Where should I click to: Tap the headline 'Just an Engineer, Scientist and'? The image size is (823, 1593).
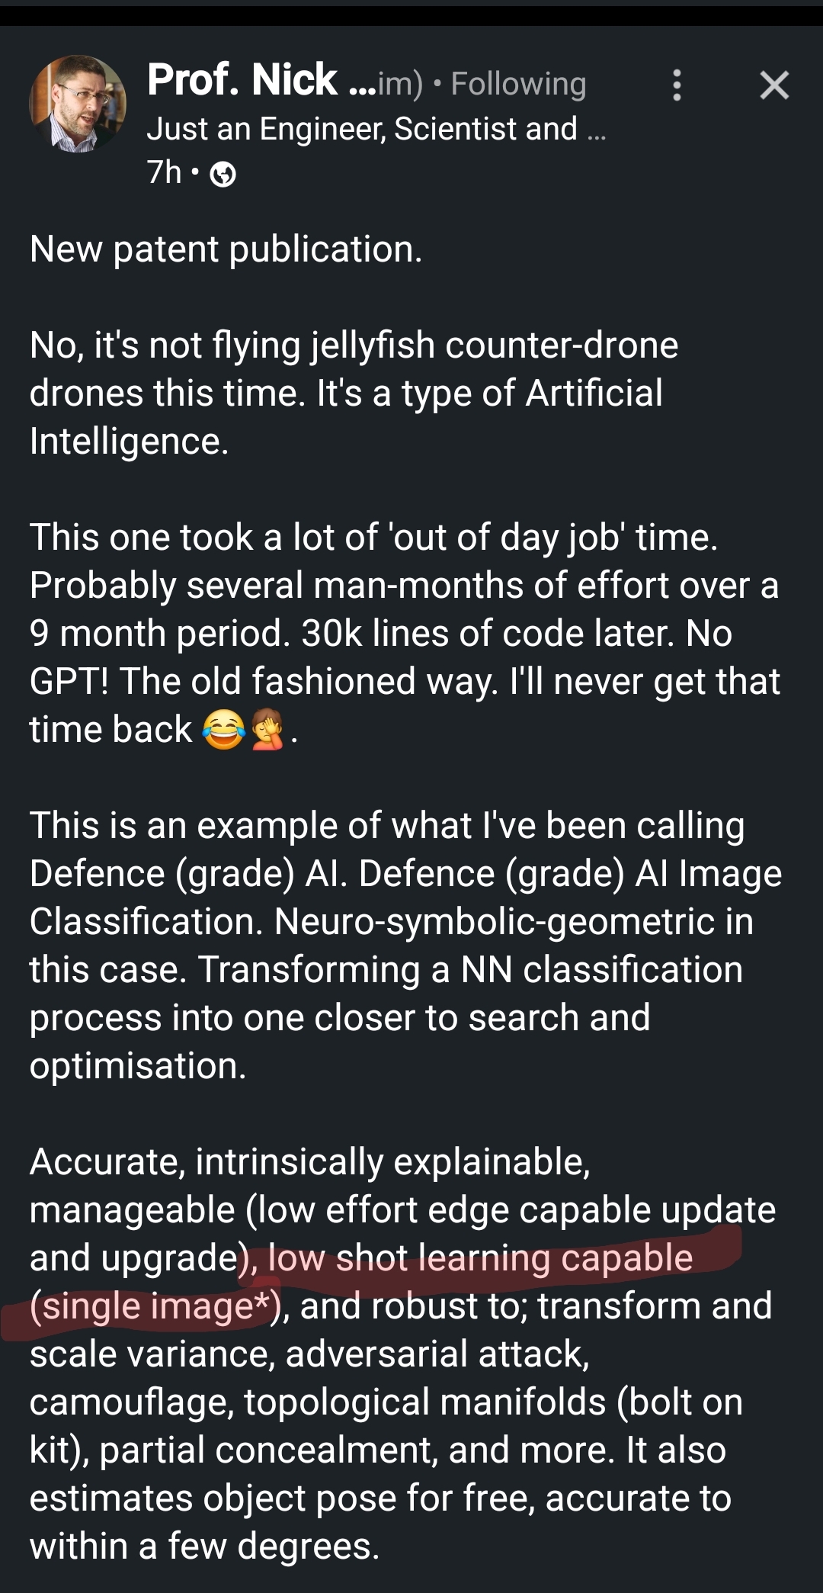362,129
